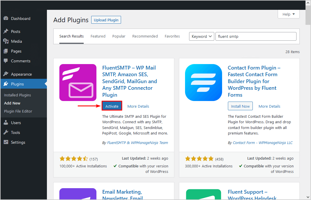The image size is (311, 200).
Task: Open the FluentSMTP plugin title link
Action: [x=129, y=81]
